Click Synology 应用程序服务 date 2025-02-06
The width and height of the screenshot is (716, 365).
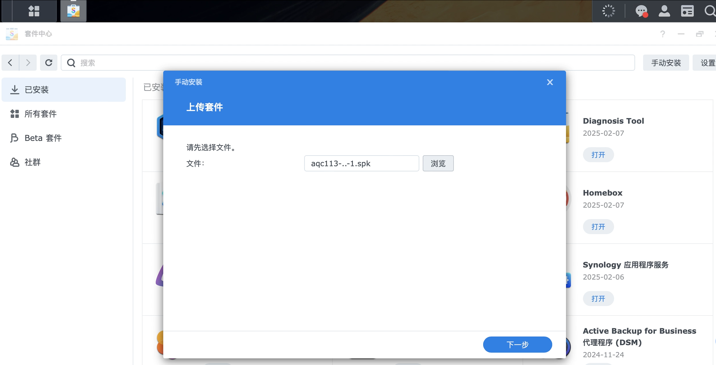603,277
